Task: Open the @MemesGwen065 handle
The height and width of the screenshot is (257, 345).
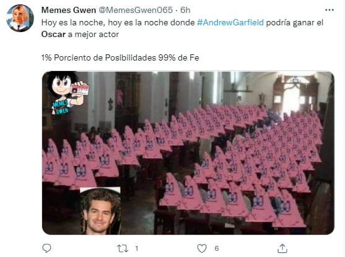Action: tap(136, 10)
